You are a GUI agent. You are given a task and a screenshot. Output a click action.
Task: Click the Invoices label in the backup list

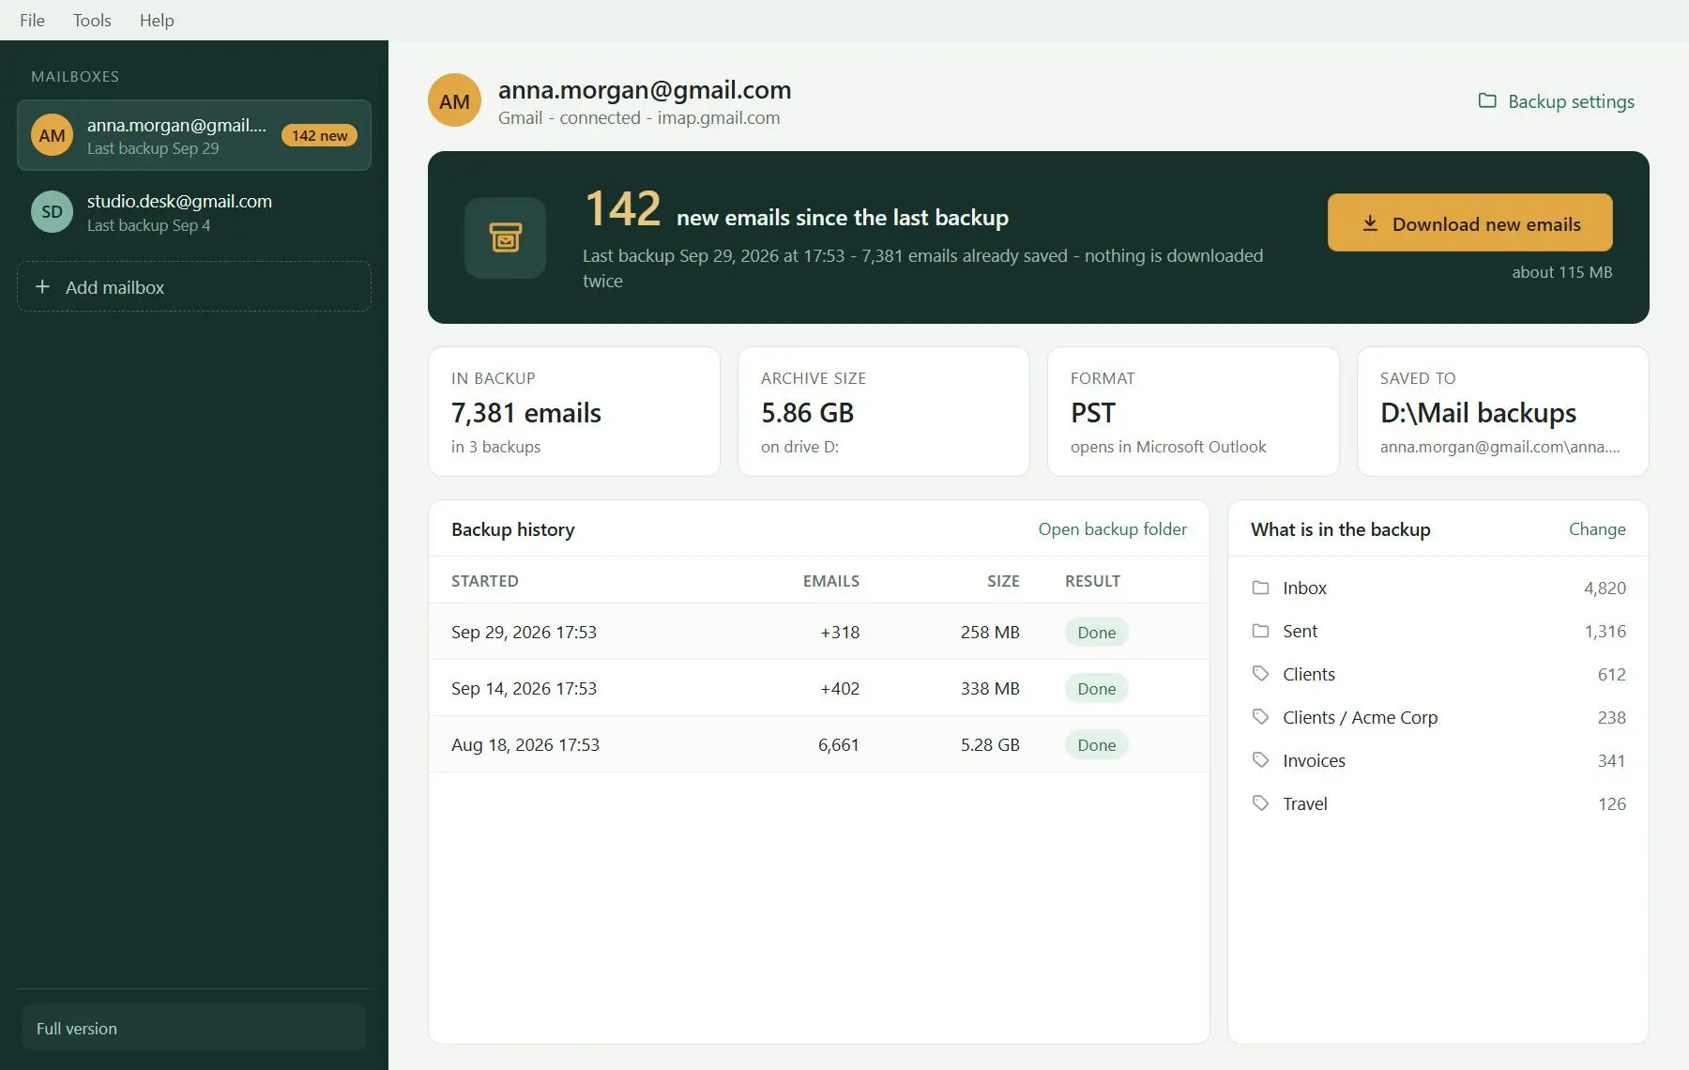point(1314,760)
